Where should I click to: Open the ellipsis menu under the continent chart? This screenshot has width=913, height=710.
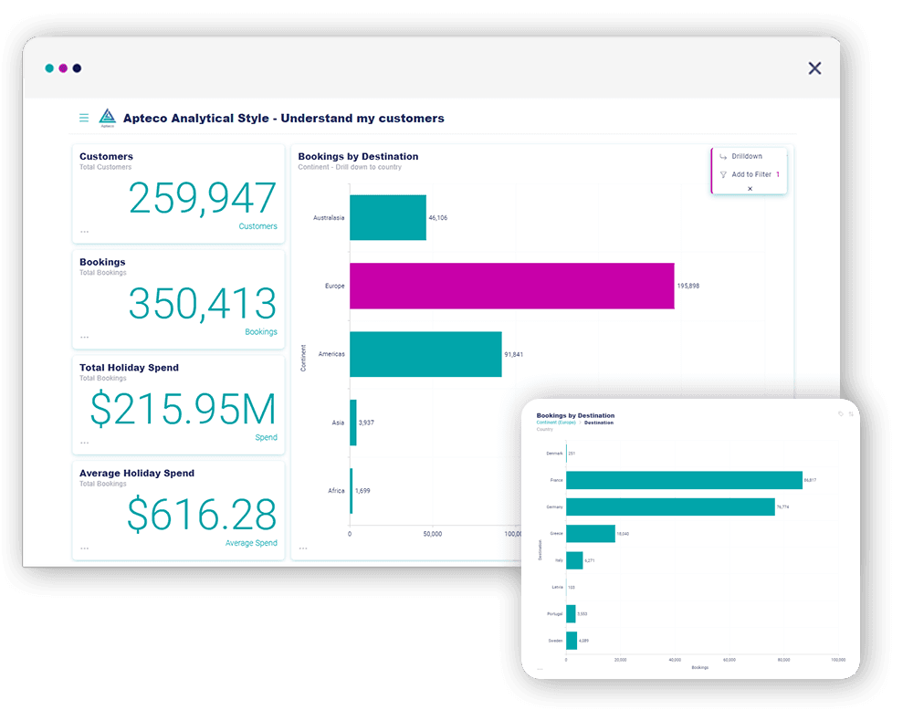(303, 548)
